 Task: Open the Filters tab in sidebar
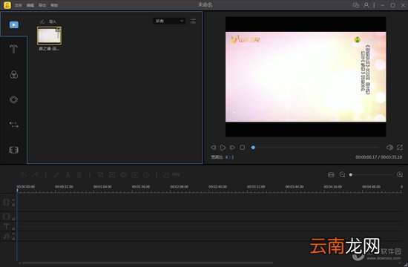click(13, 75)
